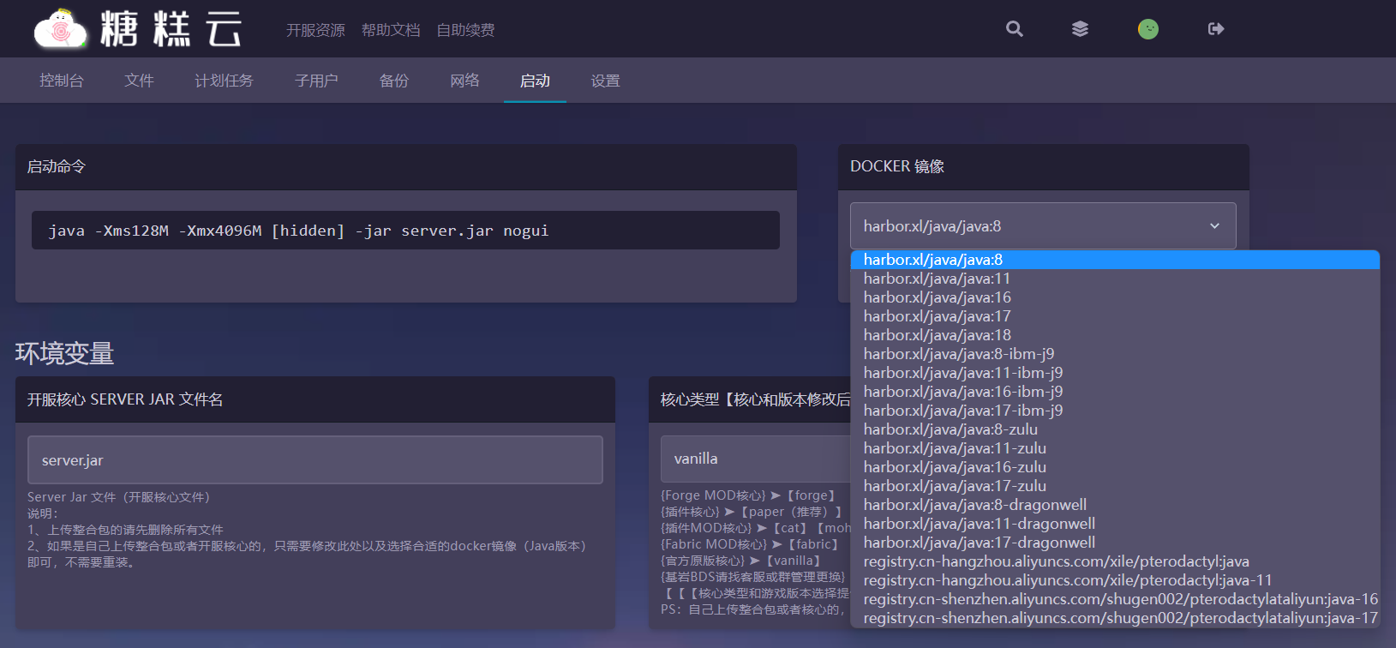Open the 帮助文档 link
The height and width of the screenshot is (648, 1396).
(x=391, y=30)
